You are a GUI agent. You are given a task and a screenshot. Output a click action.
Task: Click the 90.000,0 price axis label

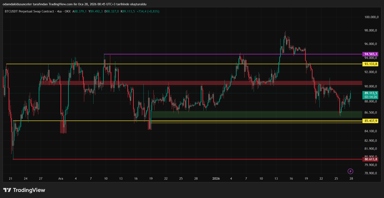(x=371, y=87)
